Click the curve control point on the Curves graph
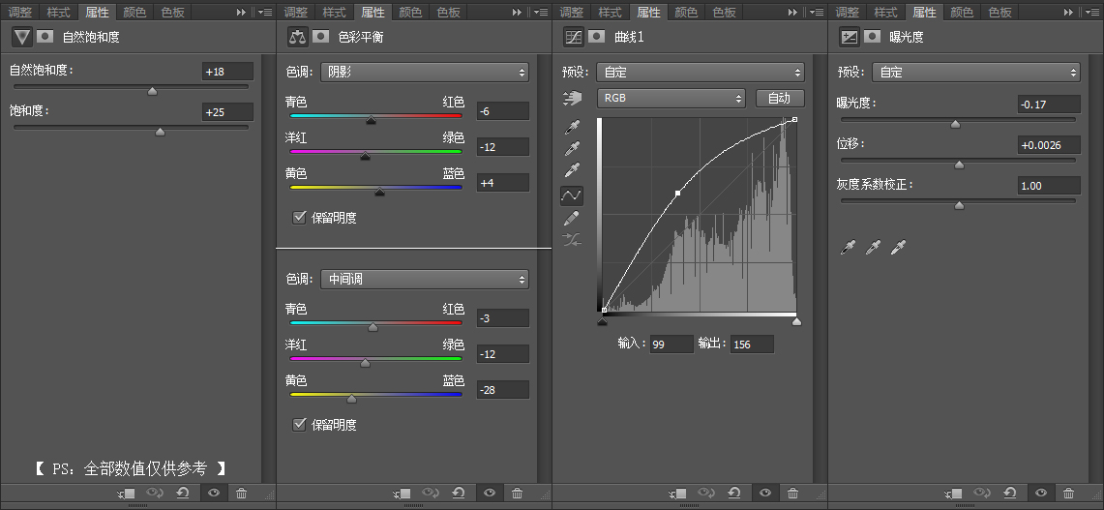The image size is (1104, 510). coord(678,193)
